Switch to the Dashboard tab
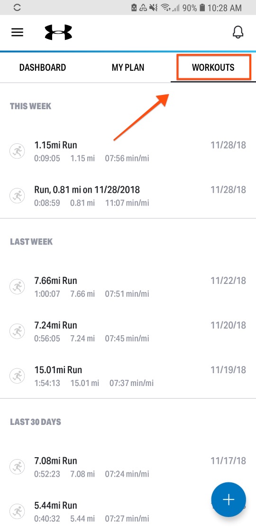 pos(43,67)
